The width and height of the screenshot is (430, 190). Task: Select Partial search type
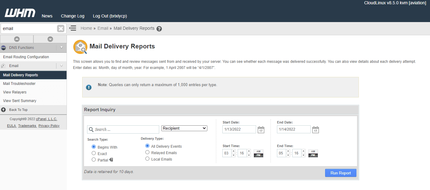click(94, 160)
